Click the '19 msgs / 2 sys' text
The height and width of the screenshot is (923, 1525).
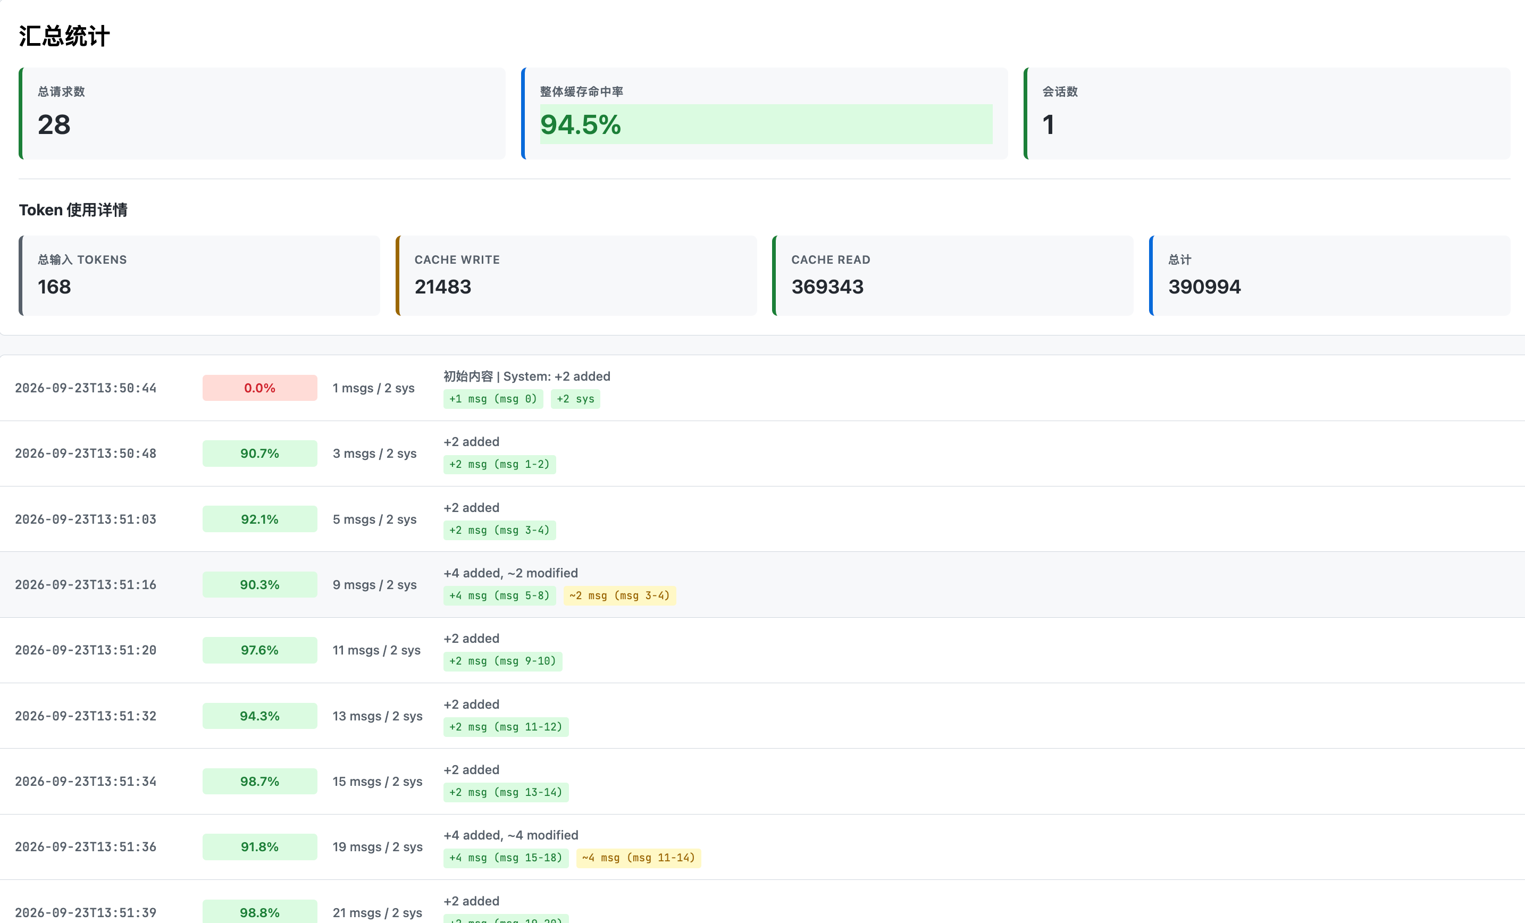point(378,847)
